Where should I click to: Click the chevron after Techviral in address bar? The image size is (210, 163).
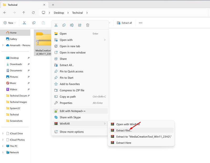[x=87, y=13]
